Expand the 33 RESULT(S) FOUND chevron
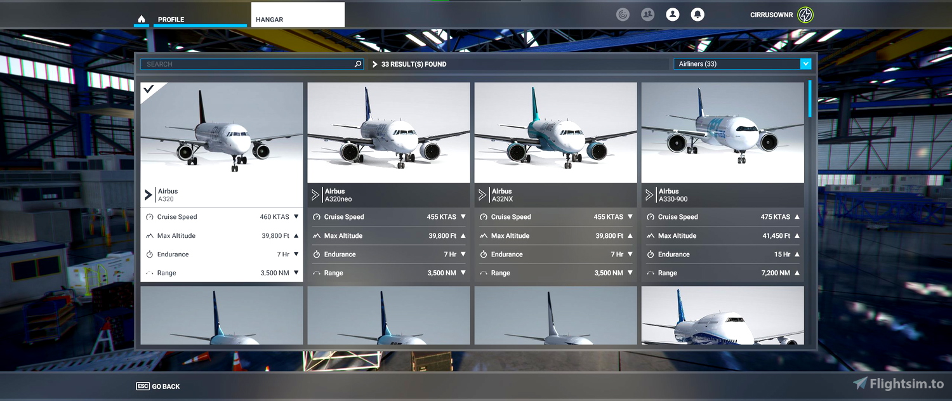Image resolution: width=952 pixels, height=401 pixels. click(x=376, y=63)
